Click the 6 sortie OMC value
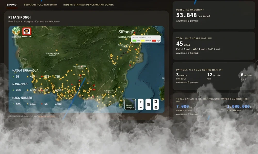Screen dimensions: 258x154 [246, 75]
